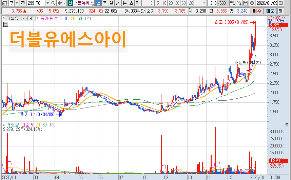Image resolution: width=291 pixels, height=180 pixels.
Task: Click the red 3,785 price axis tag
Action: [x=278, y=25]
